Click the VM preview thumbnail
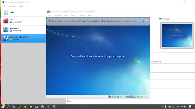This screenshot has width=195, height=109. [x=177, y=35]
